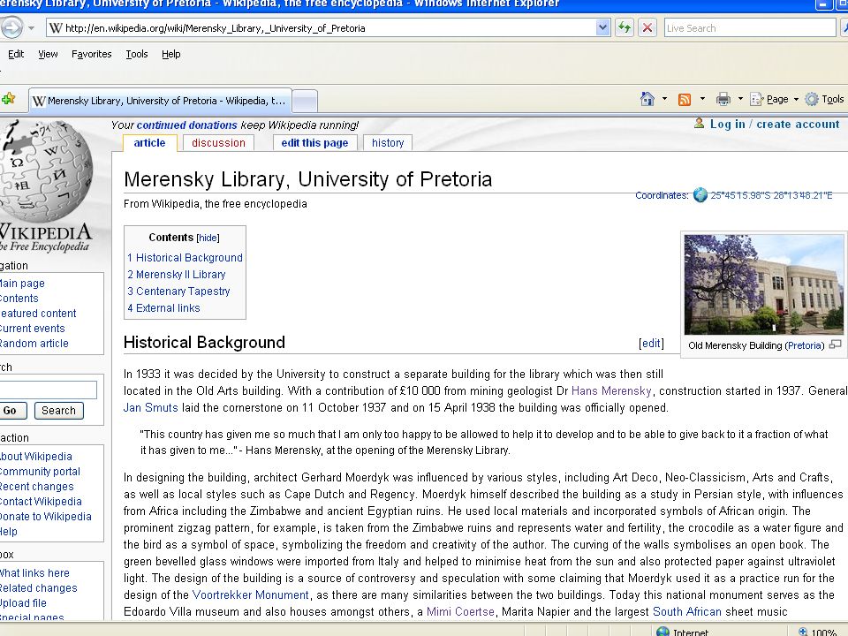Image resolution: width=848 pixels, height=636 pixels.
Task: Open What links here in toolbox
Action: click(34, 573)
